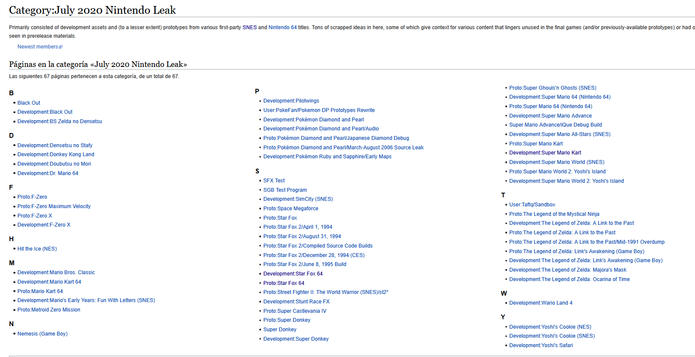Open Development:BS Zelda no Densetsu

(x=60, y=121)
